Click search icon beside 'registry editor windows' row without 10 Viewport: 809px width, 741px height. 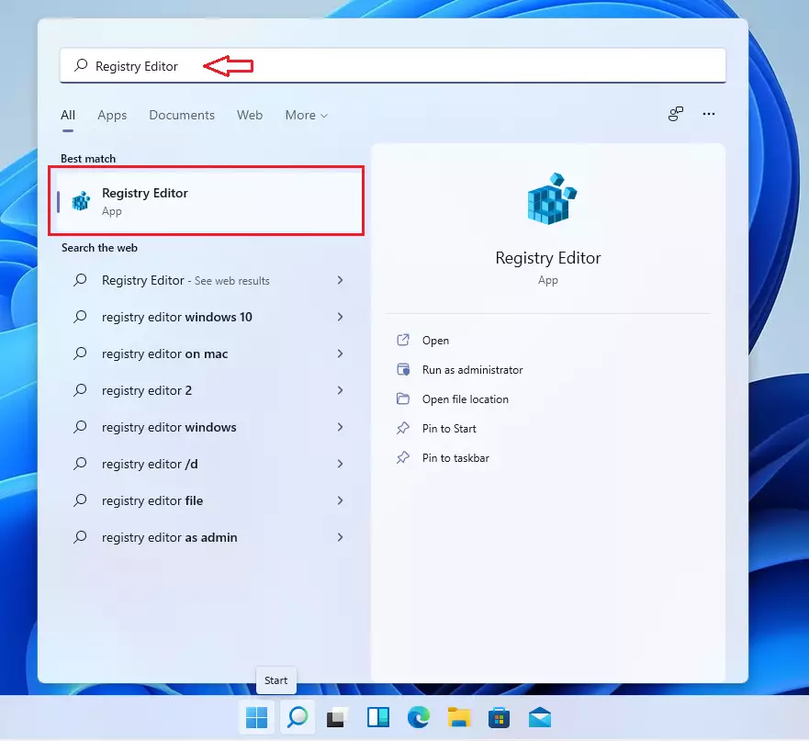(x=80, y=427)
